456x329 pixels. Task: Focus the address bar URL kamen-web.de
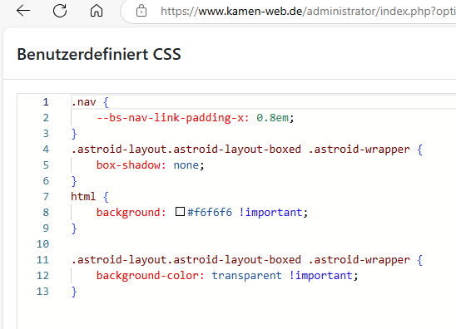pos(308,12)
